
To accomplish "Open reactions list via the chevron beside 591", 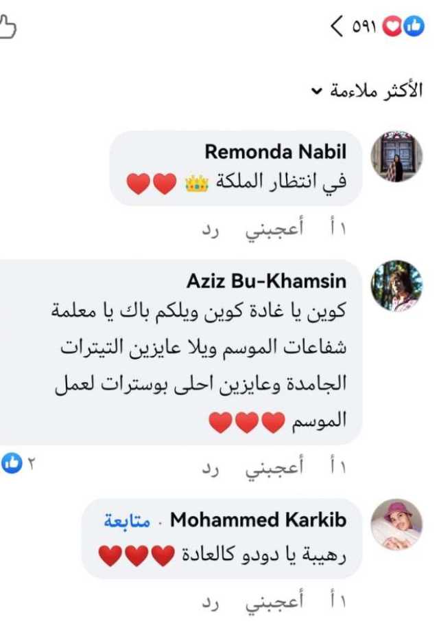I will click(337, 27).
